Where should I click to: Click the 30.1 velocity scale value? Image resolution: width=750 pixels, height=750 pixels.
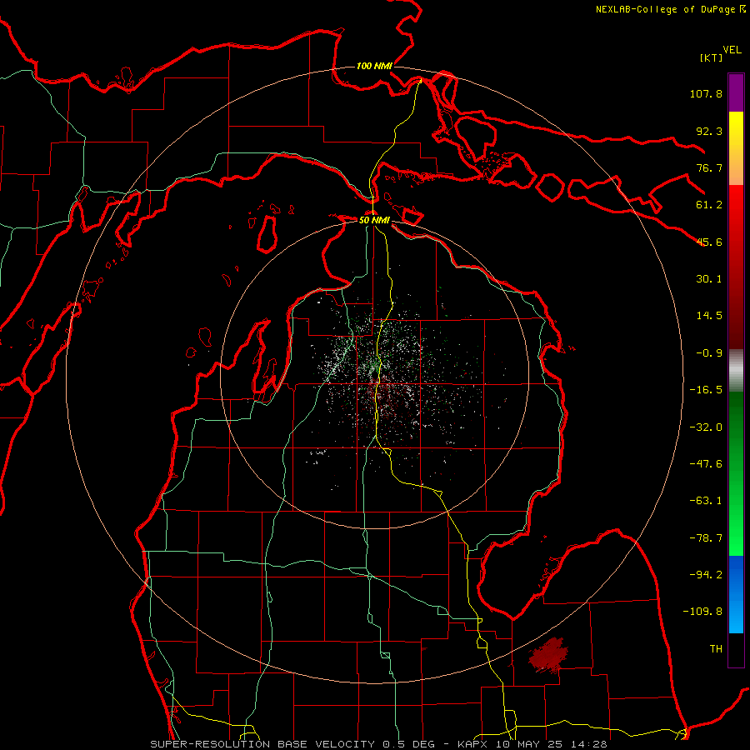709,279
